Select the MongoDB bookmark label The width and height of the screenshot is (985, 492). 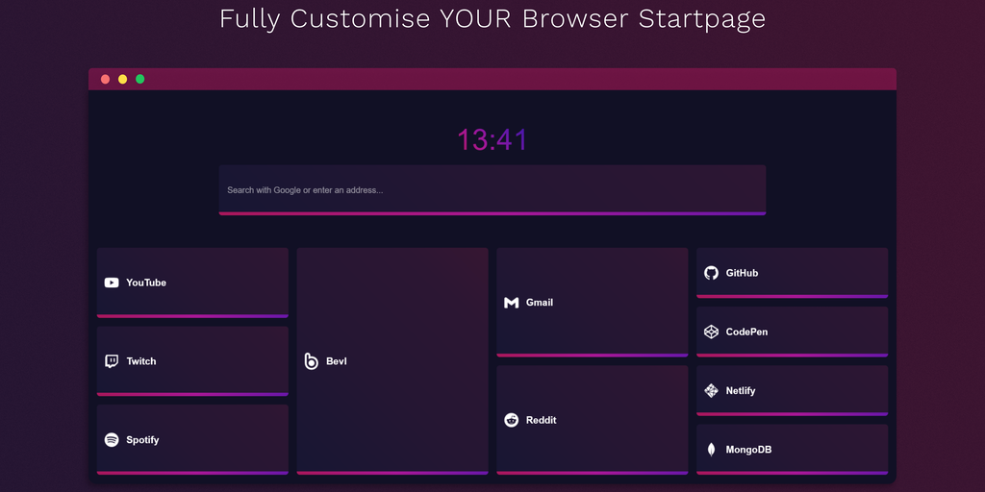coord(748,450)
